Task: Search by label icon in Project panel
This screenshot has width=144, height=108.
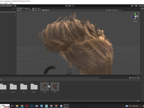Action: click(x=133, y=78)
